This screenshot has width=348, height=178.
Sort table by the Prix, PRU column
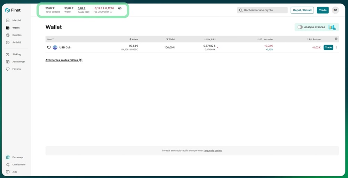[210, 39]
